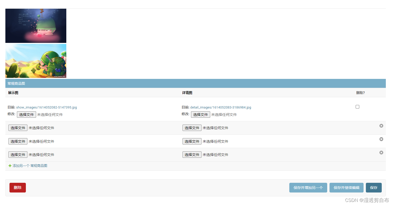Choose file to modify the current 详情图

tap(200, 115)
